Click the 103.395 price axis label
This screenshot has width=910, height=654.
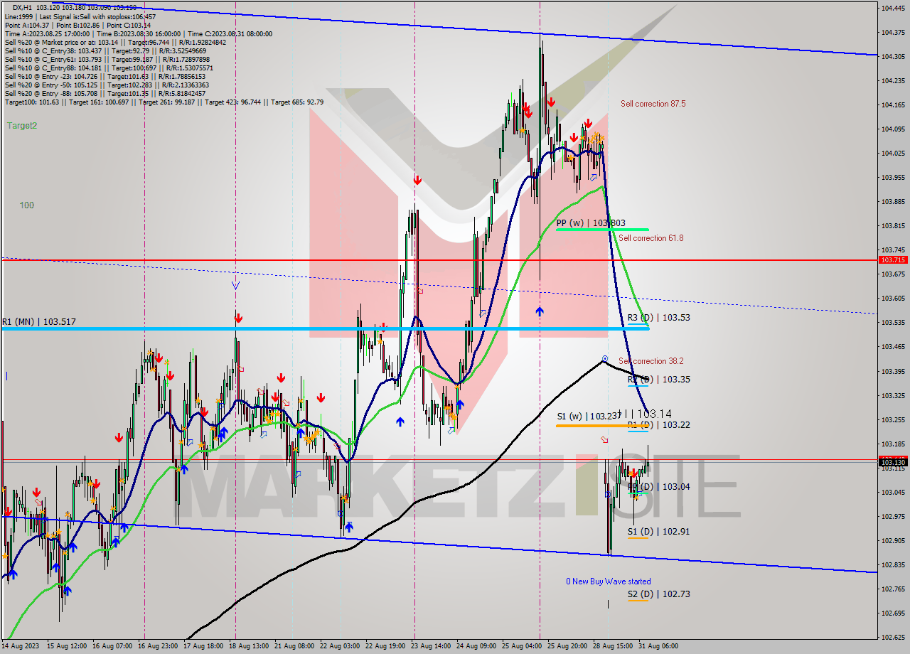[893, 371]
